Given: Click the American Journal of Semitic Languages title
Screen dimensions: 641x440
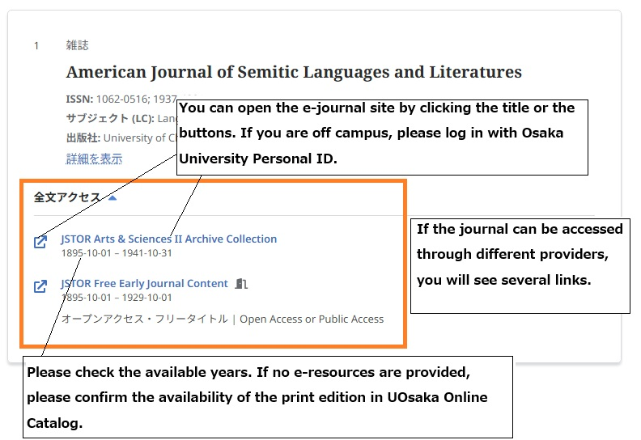Looking at the screenshot, I should pyautogui.click(x=294, y=72).
